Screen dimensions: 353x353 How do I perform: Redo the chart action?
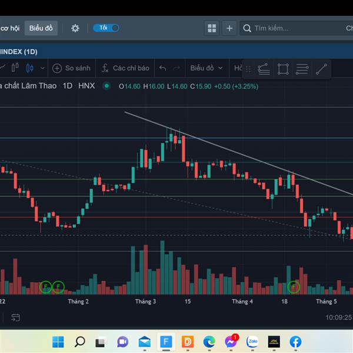tap(176, 68)
